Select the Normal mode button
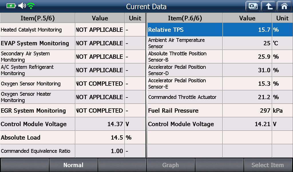 [x=73, y=165]
